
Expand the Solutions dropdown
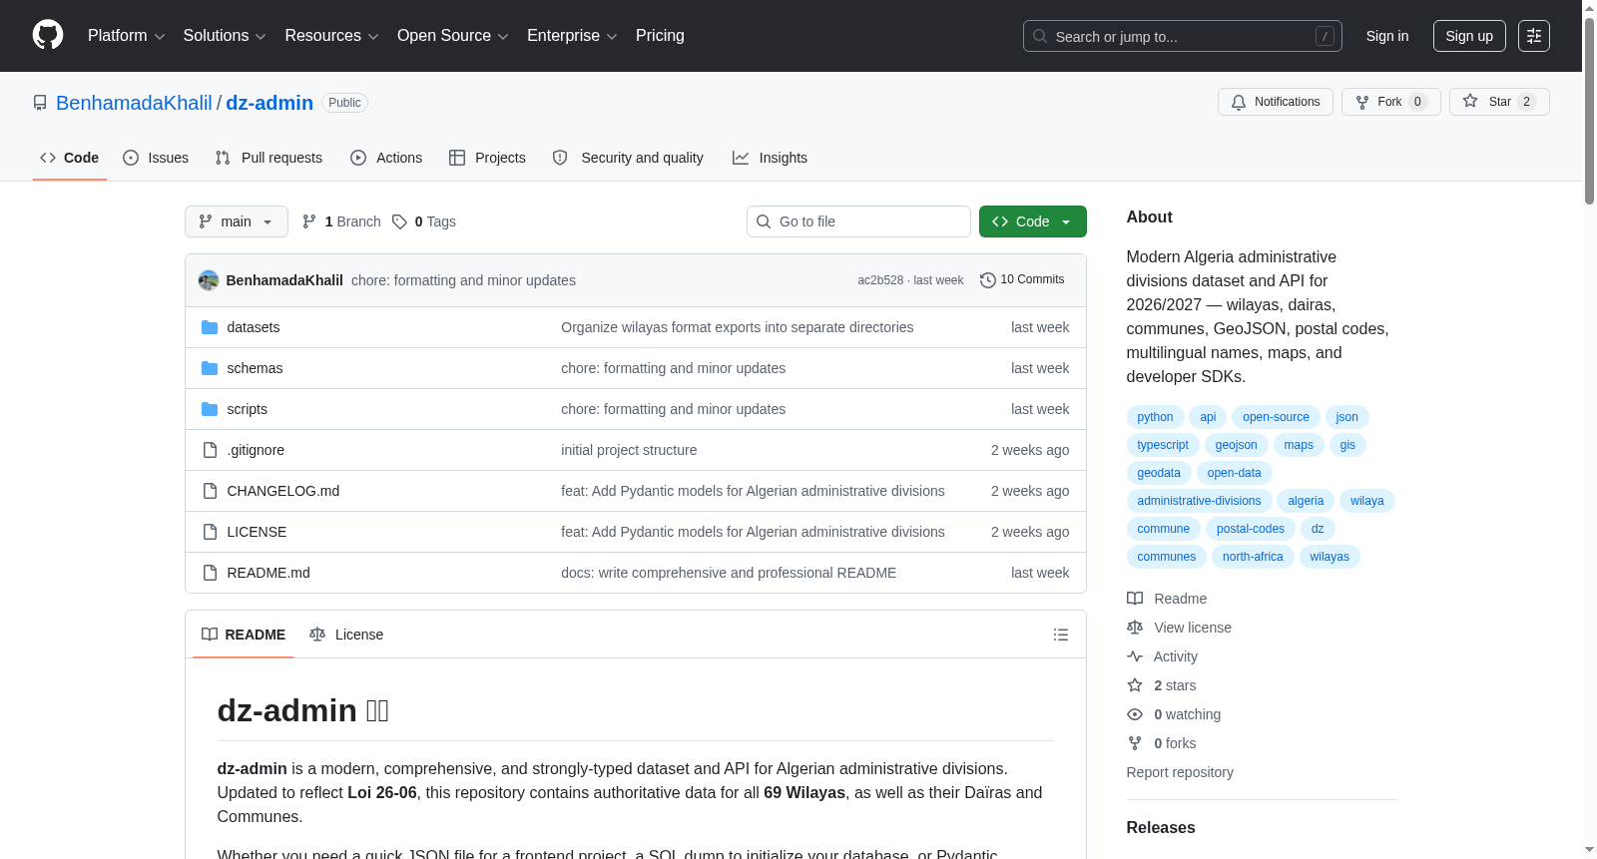(225, 36)
